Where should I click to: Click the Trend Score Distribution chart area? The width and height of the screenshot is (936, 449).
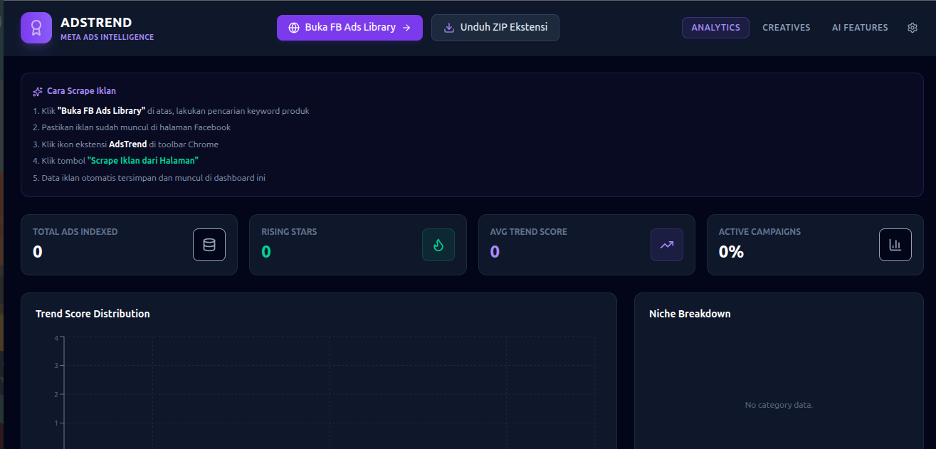pos(330,391)
